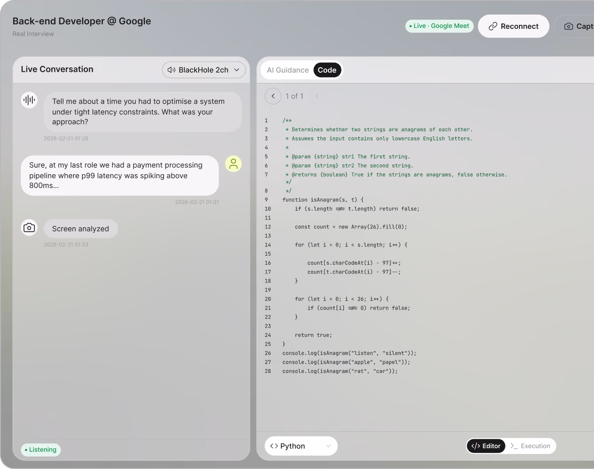
Task: Expand the chevron arrow in Python selector
Action: pos(328,446)
